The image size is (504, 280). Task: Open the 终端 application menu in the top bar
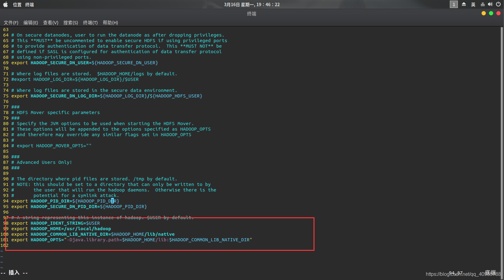point(30,5)
